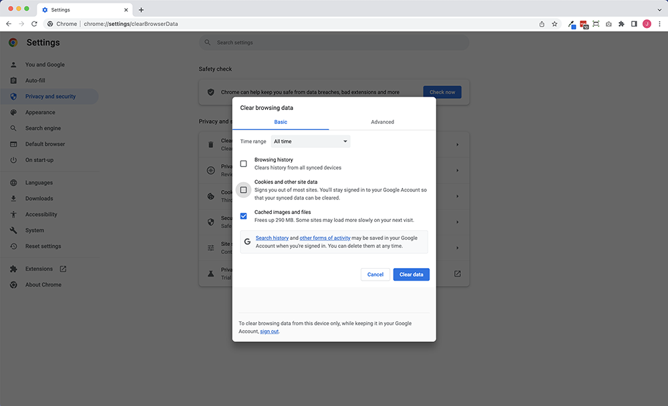Select the Basic tab
This screenshot has height=406, width=668.
click(281, 122)
